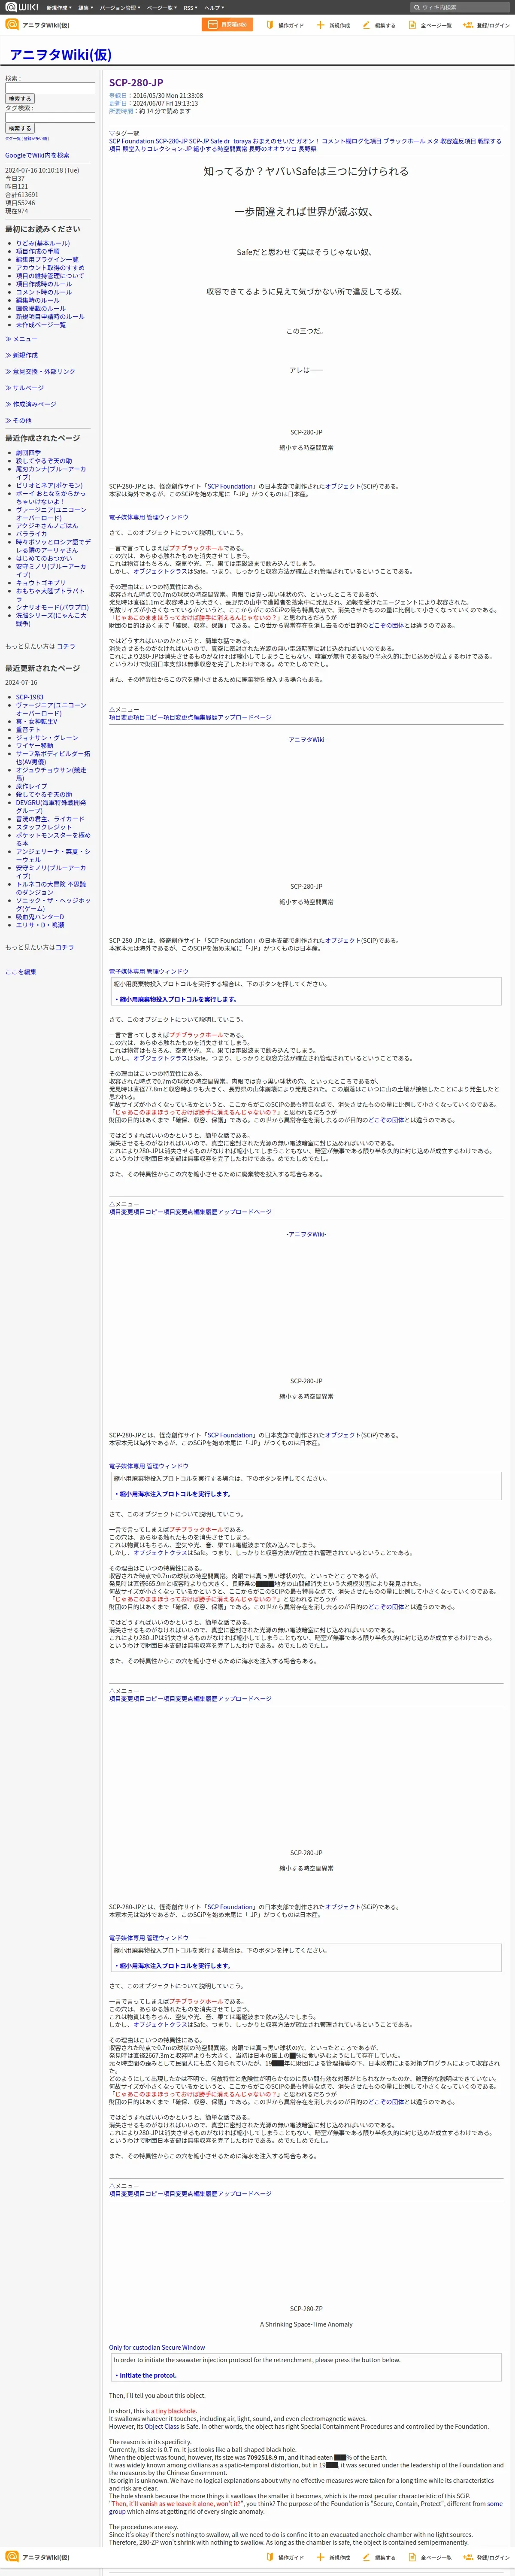Expand the ≫ サルベージ sidebar section

(24, 388)
